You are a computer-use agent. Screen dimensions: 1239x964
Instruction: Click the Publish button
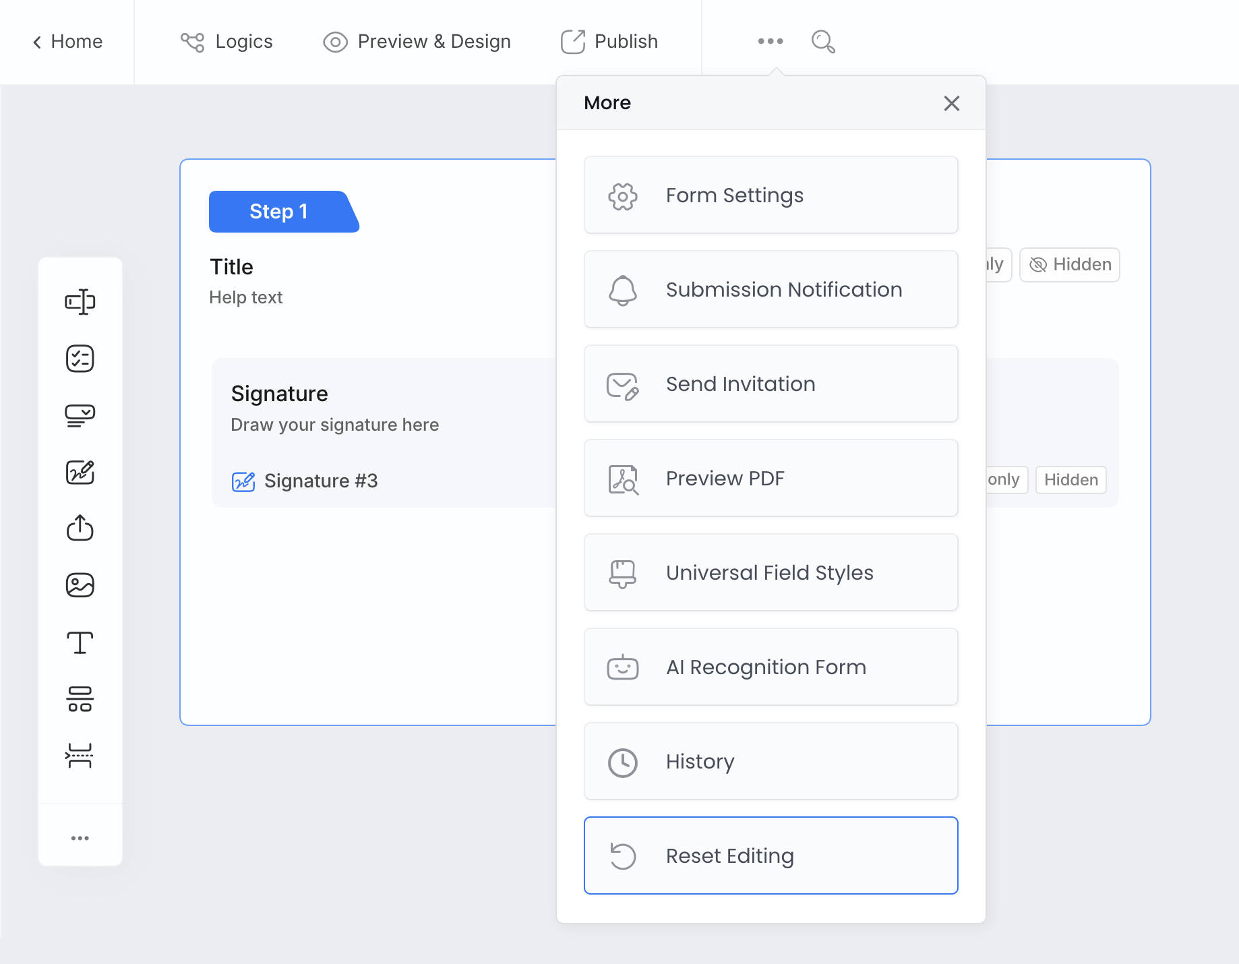click(x=609, y=42)
